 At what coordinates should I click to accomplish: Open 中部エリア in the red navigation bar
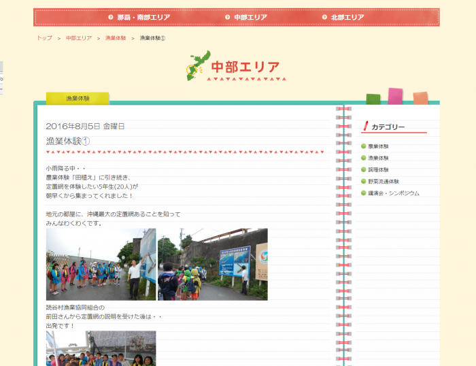coord(250,17)
